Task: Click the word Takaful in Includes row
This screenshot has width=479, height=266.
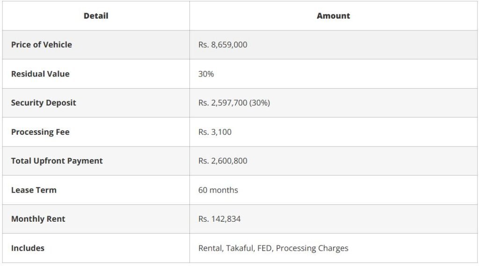Action: point(240,248)
